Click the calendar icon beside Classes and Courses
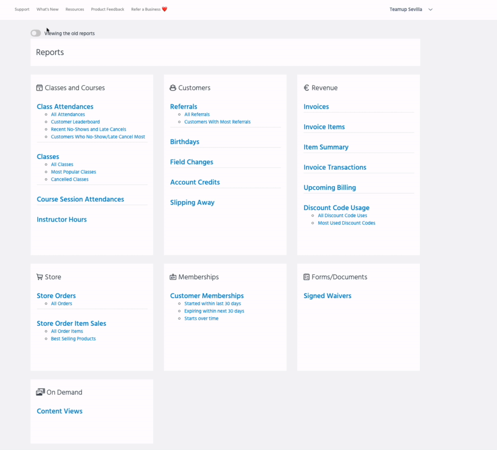The image size is (497, 450). tap(39, 88)
